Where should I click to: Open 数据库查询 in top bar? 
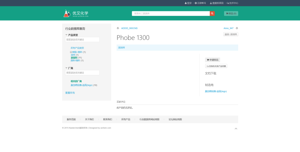pyautogui.click(x=217, y=3)
